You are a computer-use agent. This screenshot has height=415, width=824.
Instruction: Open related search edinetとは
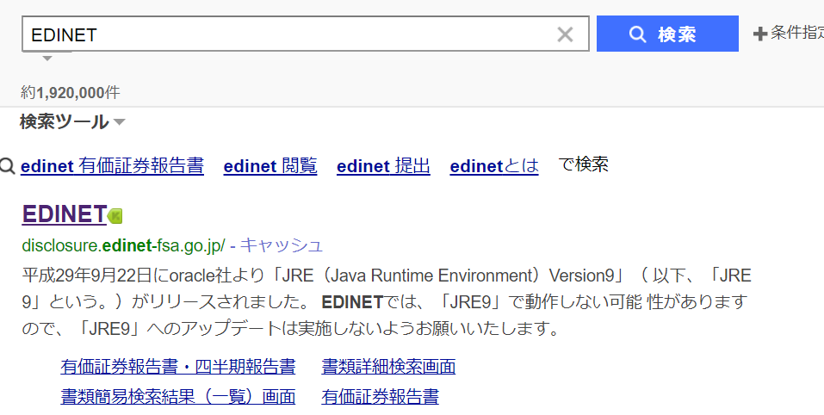click(x=494, y=166)
